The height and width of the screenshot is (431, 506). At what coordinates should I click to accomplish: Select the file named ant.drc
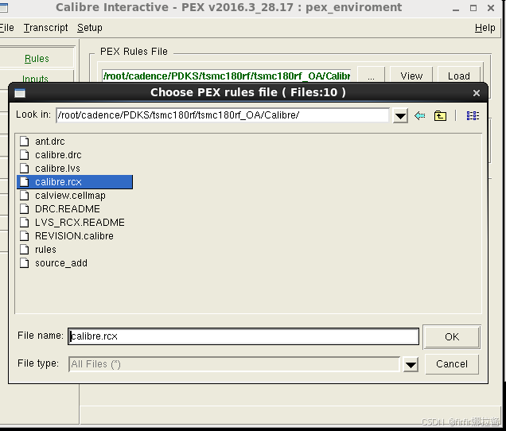pyautogui.click(x=49, y=142)
